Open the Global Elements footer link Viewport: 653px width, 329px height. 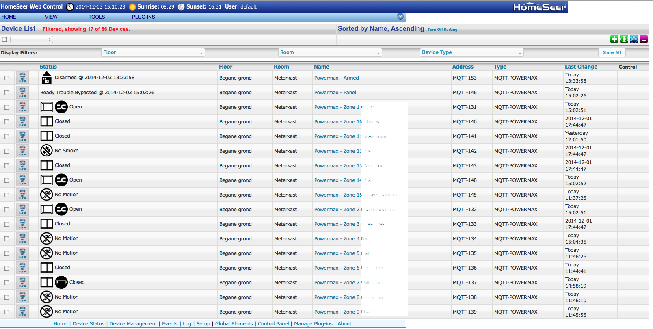click(234, 324)
